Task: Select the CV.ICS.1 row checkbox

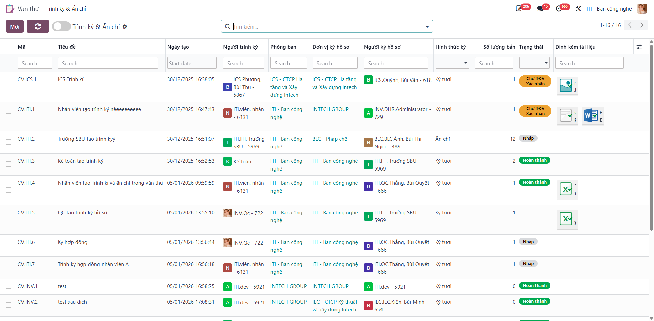Action: pyautogui.click(x=9, y=87)
